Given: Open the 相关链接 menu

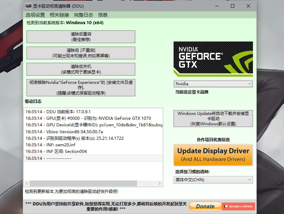Looking at the screenshot, I should [x=59, y=15].
